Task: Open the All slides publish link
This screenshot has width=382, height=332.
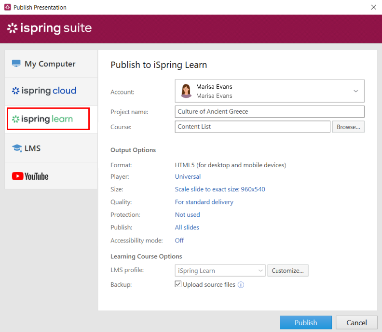Action: [187, 227]
